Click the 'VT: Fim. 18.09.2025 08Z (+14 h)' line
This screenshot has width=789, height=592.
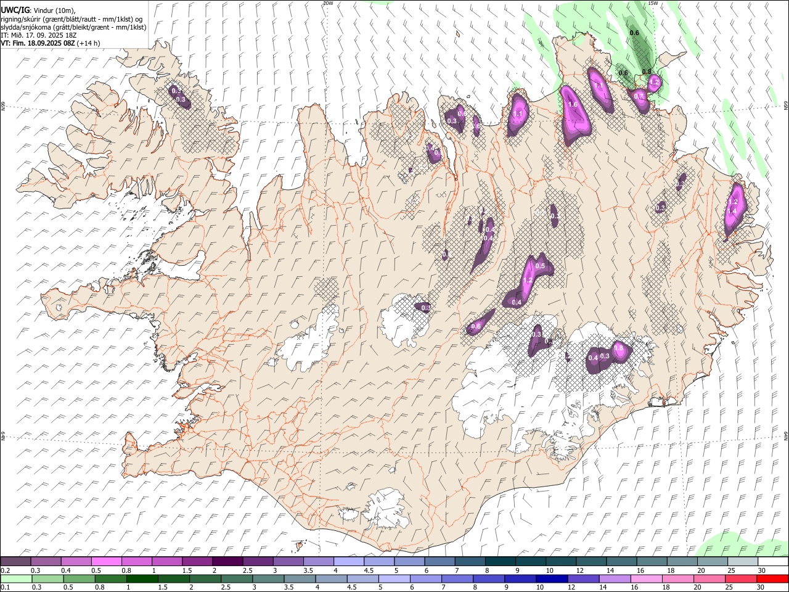51,43
